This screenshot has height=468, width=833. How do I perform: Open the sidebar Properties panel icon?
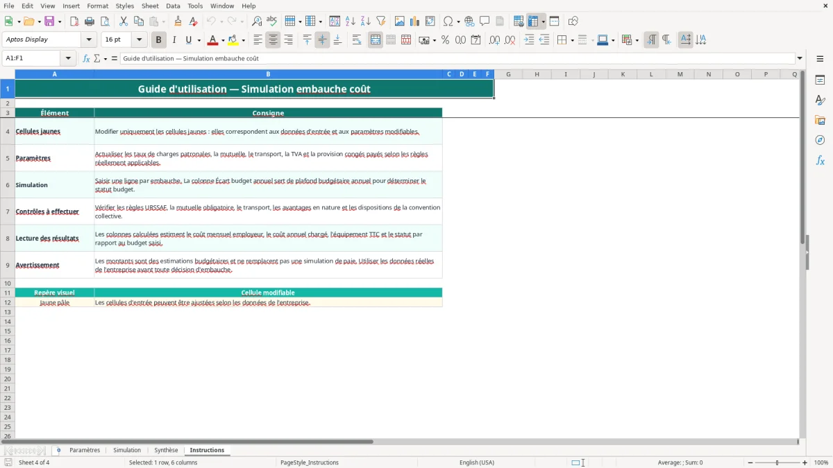[x=820, y=80]
